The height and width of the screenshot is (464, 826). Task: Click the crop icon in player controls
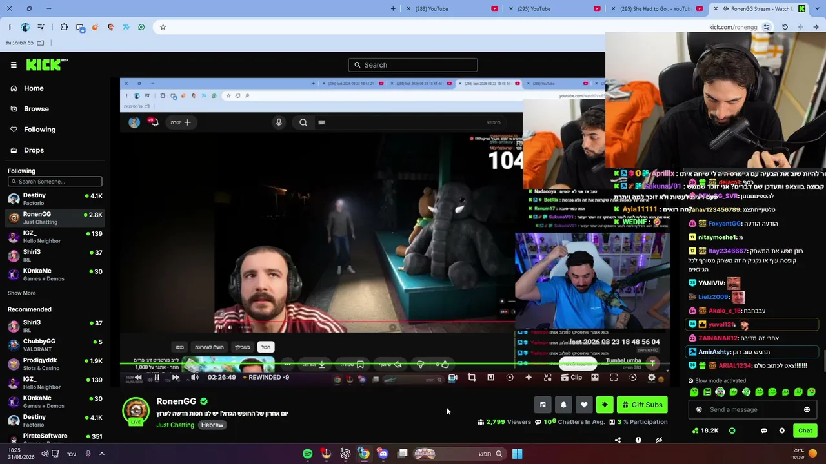click(x=472, y=378)
